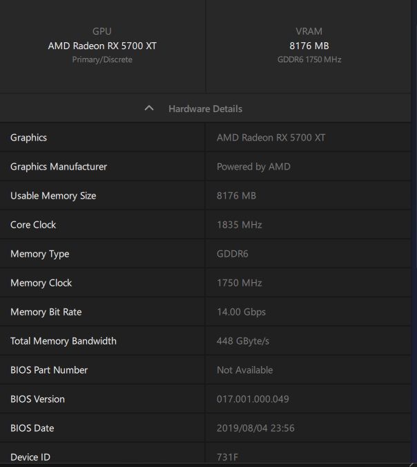Image resolution: width=417 pixels, height=467 pixels.
Task: Click the BIOS Date label
Action: click(32, 428)
